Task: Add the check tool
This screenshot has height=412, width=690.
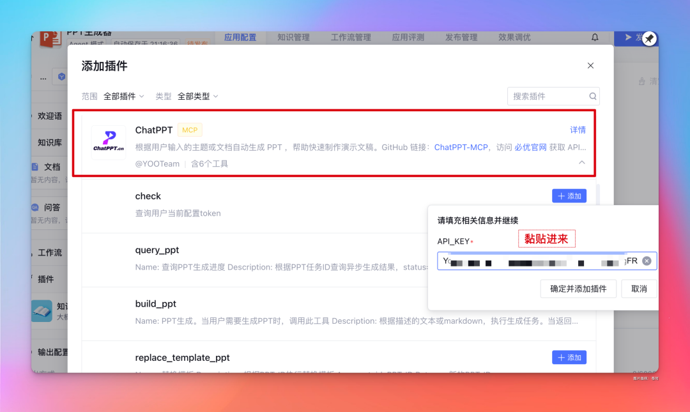Action: coord(569,196)
